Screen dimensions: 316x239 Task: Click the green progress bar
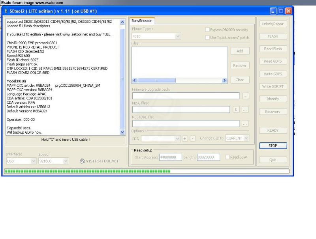click(x=147, y=172)
